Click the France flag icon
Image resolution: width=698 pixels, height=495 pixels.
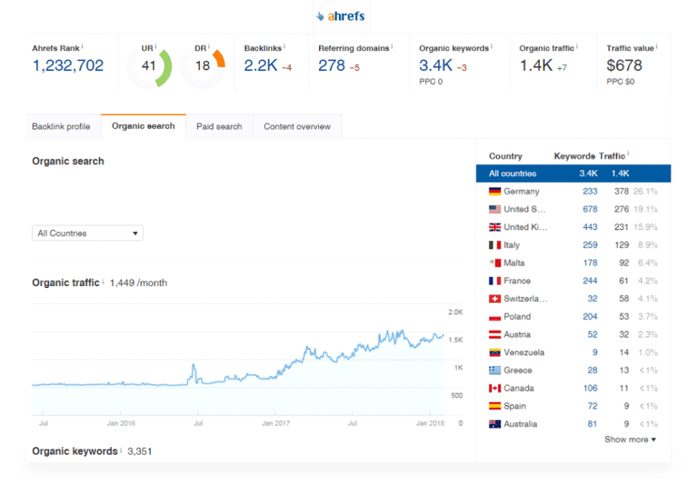(495, 281)
